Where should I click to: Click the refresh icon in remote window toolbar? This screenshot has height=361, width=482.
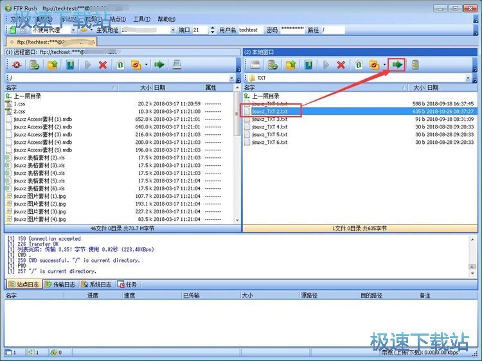(x=120, y=65)
